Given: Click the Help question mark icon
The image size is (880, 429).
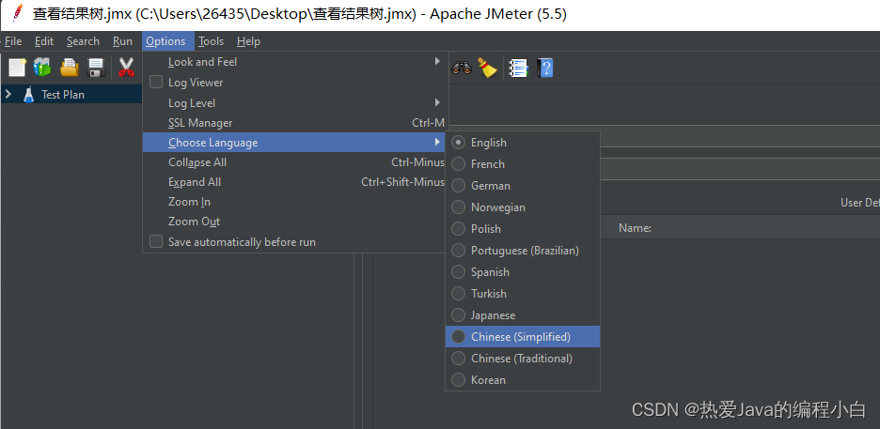Looking at the screenshot, I should (545, 68).
